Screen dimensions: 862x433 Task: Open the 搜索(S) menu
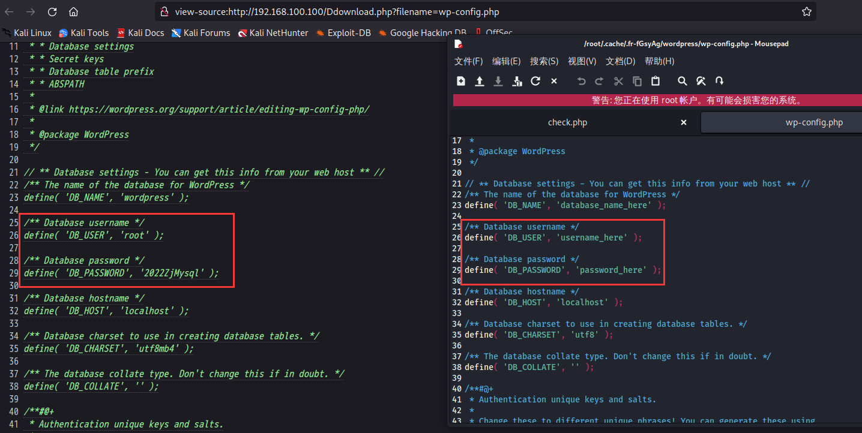coord(544,61)
